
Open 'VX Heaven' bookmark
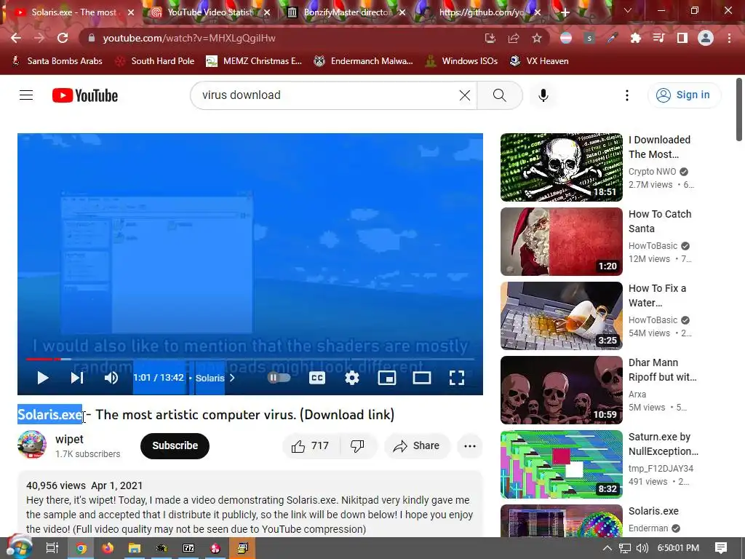tap(539, 61)
